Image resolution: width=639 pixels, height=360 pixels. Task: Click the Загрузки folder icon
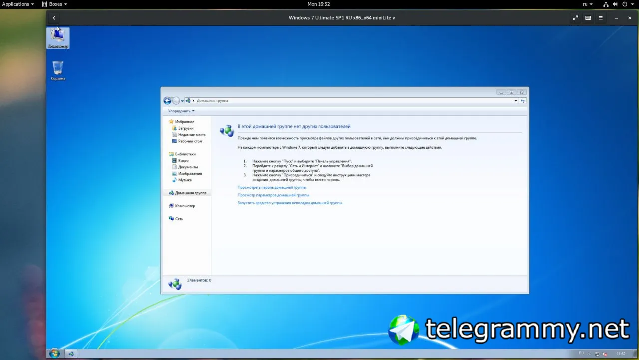174,128
